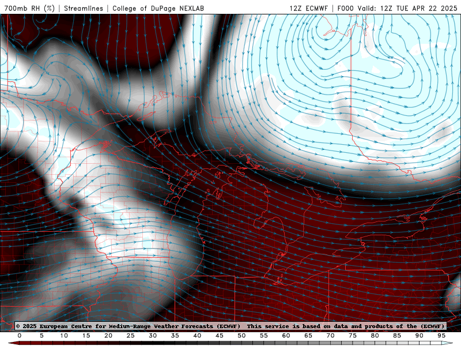Click 'College of DuPage NEXLAB' header text
The width and height of the screenshot is (461, 346).
158,8
